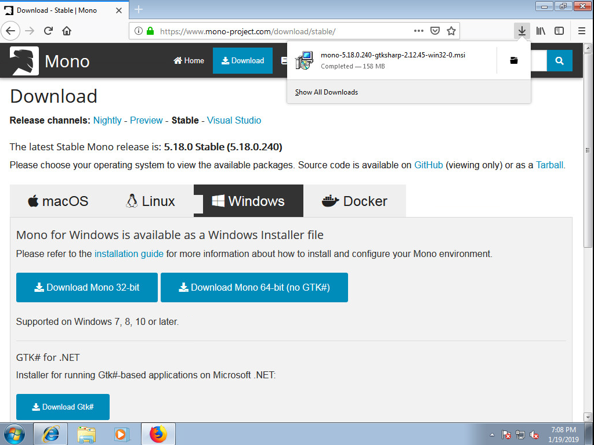Screen dimensions: 594x445
Task: Click the Mono brand name text
Action: [x=67, y=61]
